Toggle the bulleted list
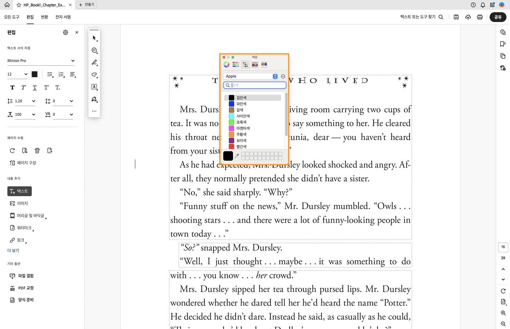The height and width of the screenshot is (329, 510). (x=50, y=75)
